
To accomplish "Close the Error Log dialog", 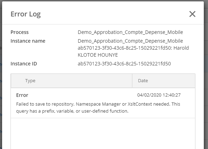I will 192,14.
